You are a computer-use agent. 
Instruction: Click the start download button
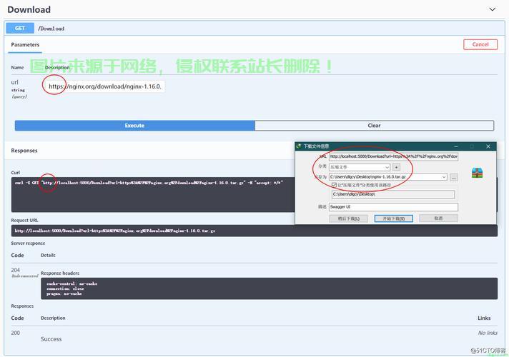(x=393, y=218)
